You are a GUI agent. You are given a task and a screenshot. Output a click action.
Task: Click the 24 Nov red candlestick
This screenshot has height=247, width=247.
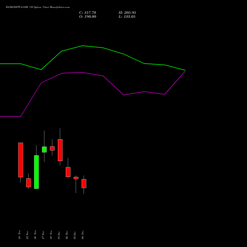point(21,160)
